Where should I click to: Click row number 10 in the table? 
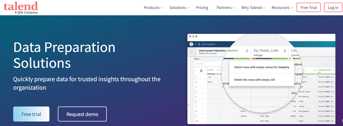tap(196, 121)
